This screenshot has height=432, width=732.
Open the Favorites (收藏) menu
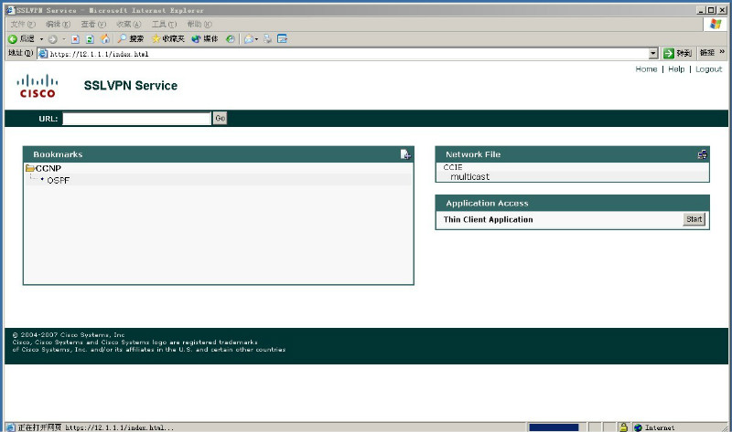point(129,25)
